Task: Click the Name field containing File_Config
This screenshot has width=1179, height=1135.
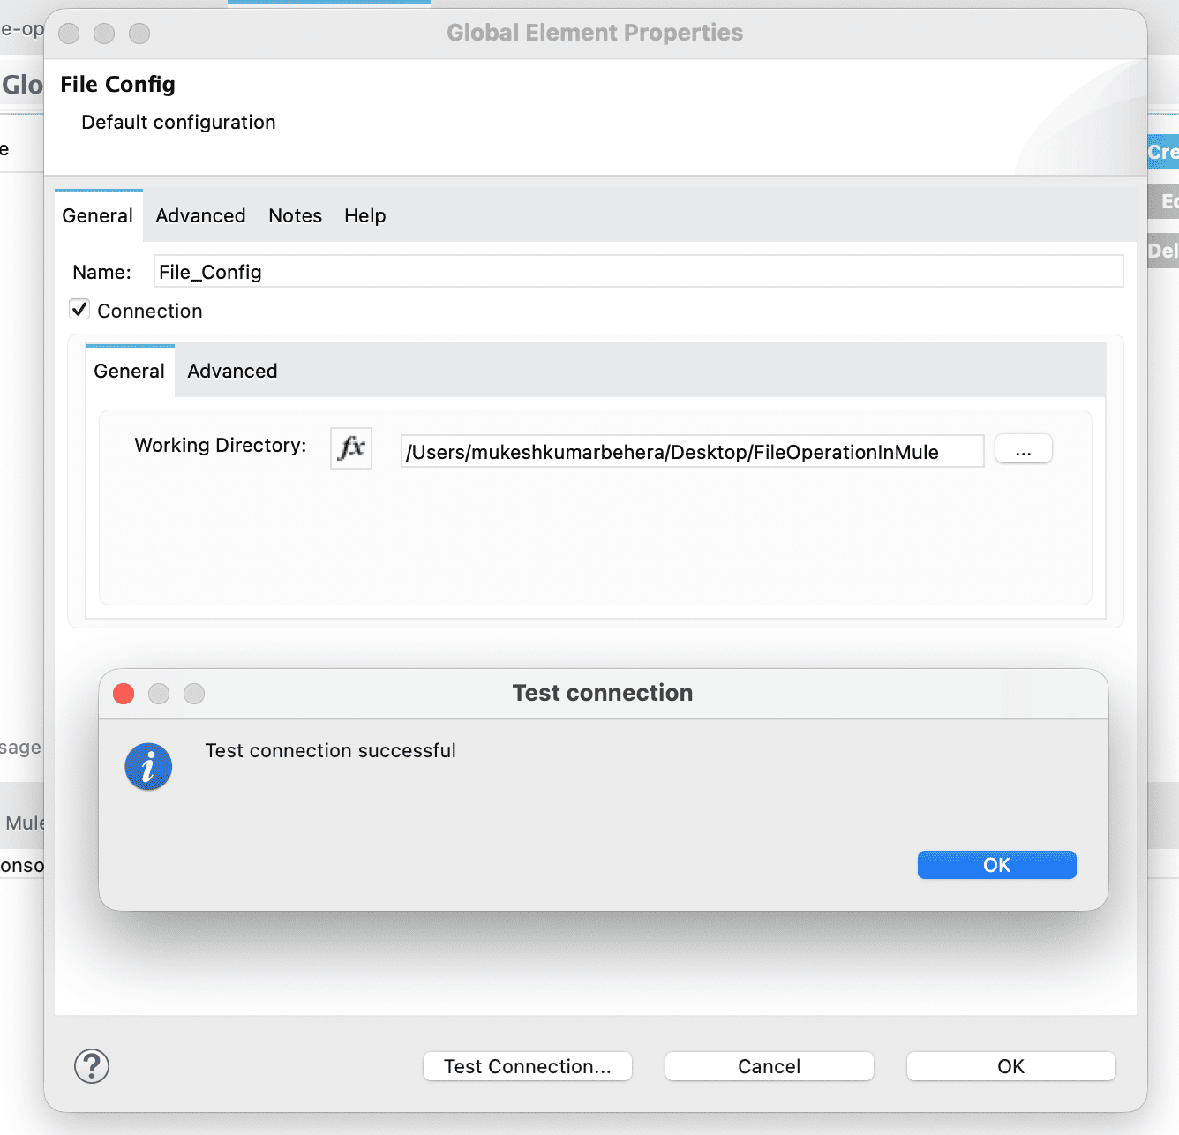Action: (x=637, y=272)
